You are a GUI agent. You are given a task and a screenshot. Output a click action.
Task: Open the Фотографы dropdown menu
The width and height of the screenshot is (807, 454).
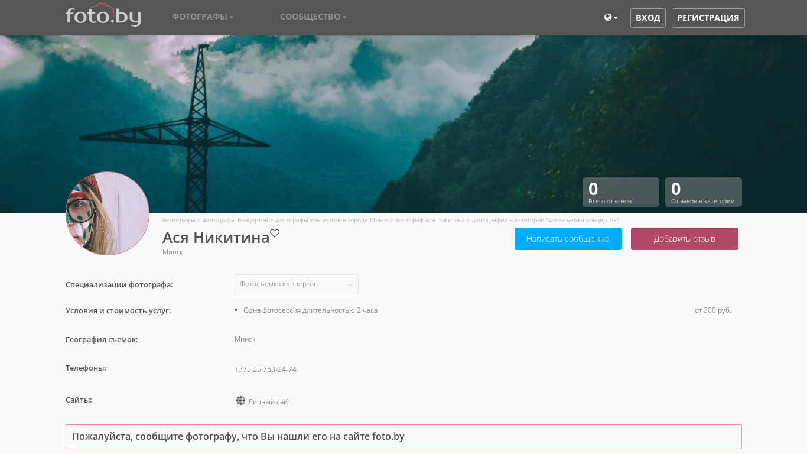click(203, 17)
